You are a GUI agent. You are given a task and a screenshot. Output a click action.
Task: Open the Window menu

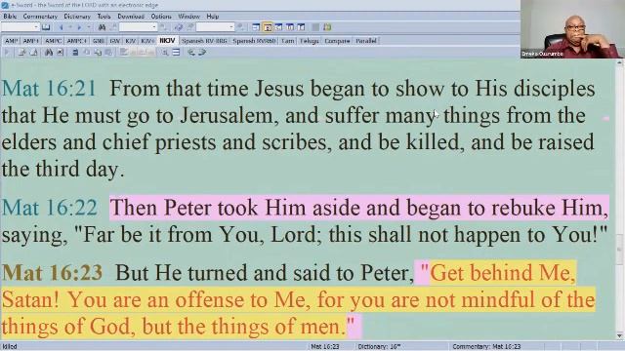pyautogui.click(x=188, y=17)
